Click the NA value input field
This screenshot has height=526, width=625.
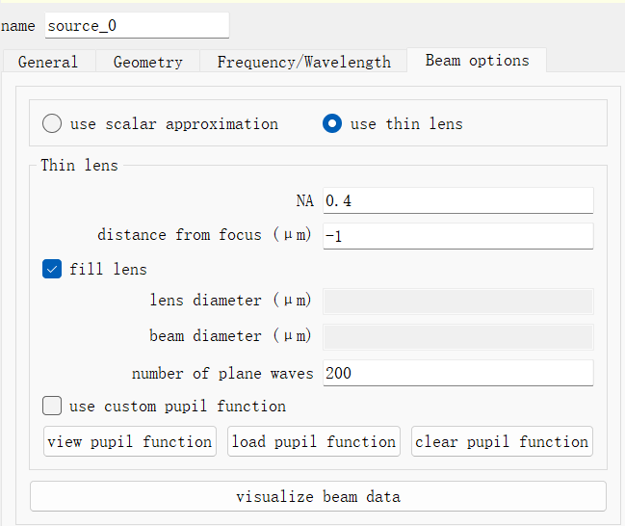[457, 200]
